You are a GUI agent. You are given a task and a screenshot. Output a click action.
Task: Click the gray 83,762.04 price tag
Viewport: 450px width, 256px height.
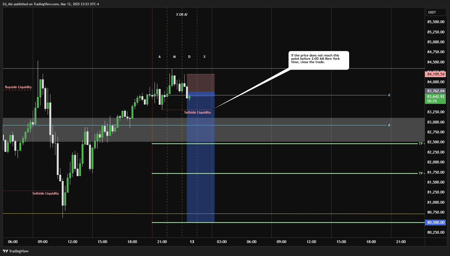[435, 91]
